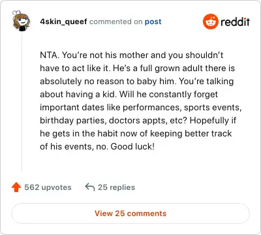261x235 pixels.
Task: Click the reply arrow icon
Action: pyautogui.click(x=90, y=187)
